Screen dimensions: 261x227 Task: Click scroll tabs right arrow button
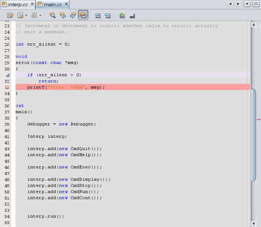(238, 4)
